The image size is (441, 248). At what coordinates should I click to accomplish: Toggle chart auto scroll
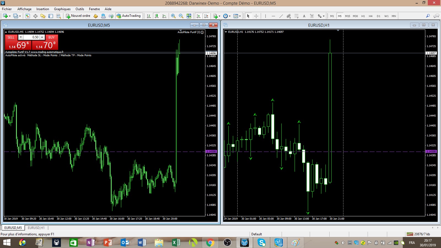(x=198, y=16)
